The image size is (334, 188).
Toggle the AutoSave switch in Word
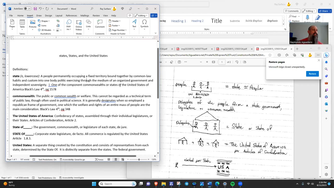click(28, 9)
